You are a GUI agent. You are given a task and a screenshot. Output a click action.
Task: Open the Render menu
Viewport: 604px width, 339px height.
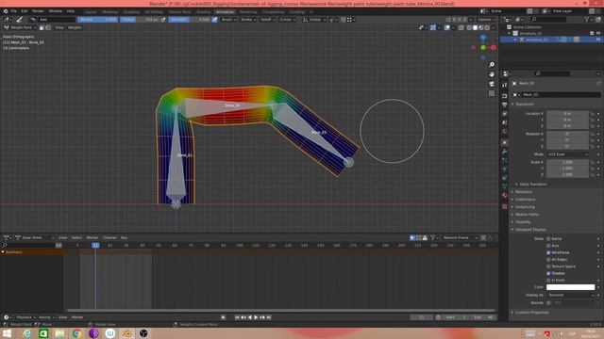(38, 11)
